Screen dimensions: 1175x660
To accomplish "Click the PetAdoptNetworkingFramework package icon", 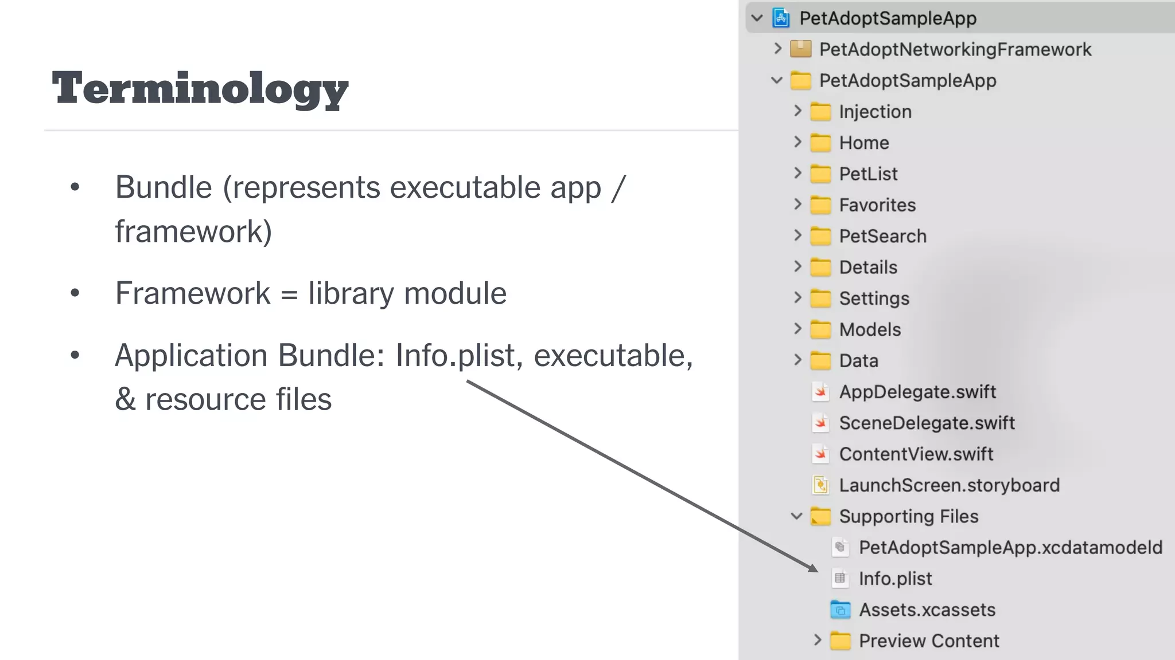I will (800, 49).
